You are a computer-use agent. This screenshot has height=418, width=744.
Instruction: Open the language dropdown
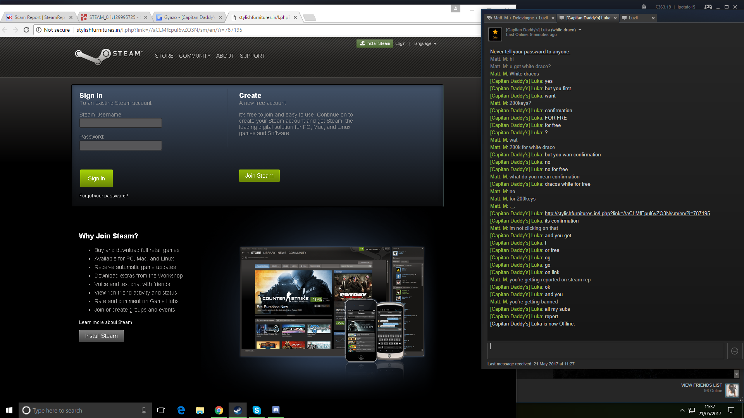tap(425, 43)
